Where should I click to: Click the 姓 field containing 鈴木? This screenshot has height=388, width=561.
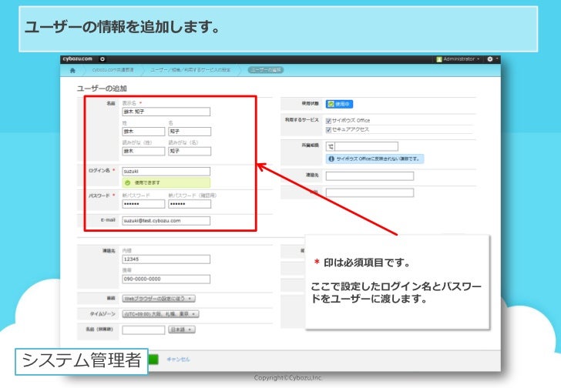[x=143, y=132]
